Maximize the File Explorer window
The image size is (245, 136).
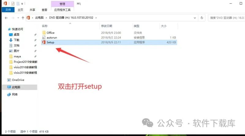(x=241, y=3)
